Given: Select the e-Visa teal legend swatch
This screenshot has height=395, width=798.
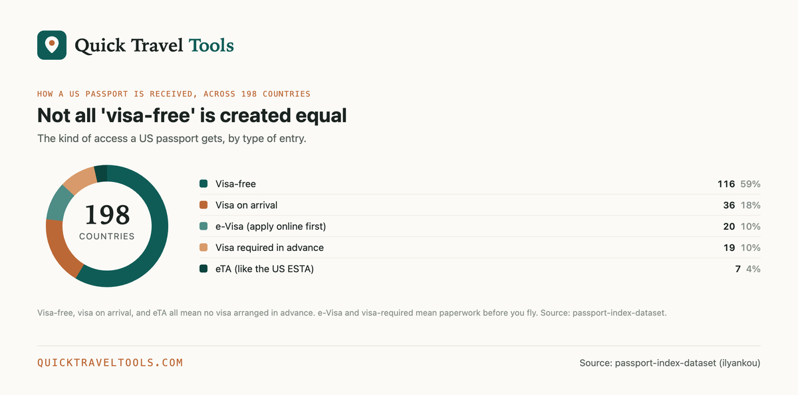Looking at the screenshot, I should click(203, 226).
